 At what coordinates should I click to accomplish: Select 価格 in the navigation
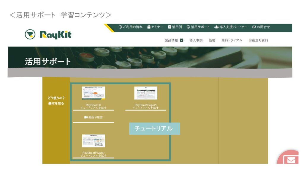(212, 40)
